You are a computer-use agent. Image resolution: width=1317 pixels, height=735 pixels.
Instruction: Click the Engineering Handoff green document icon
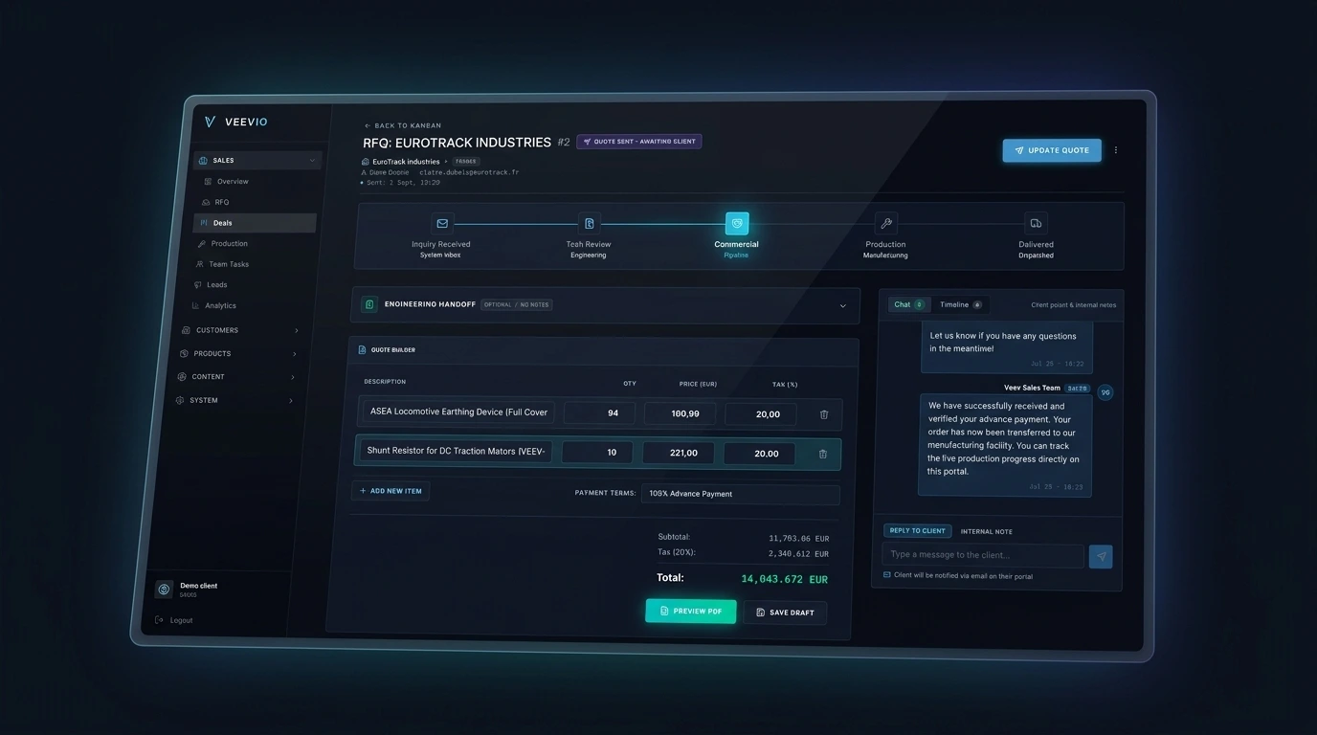(x=369, y=304)
